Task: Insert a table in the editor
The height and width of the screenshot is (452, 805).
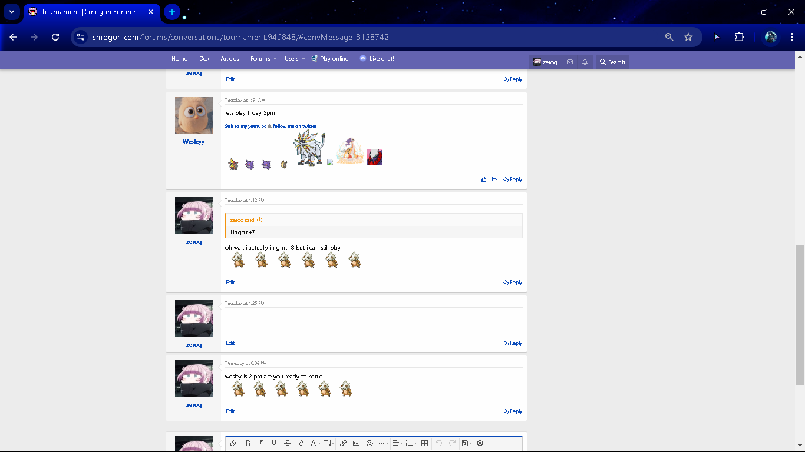Action: pos(424,443)
